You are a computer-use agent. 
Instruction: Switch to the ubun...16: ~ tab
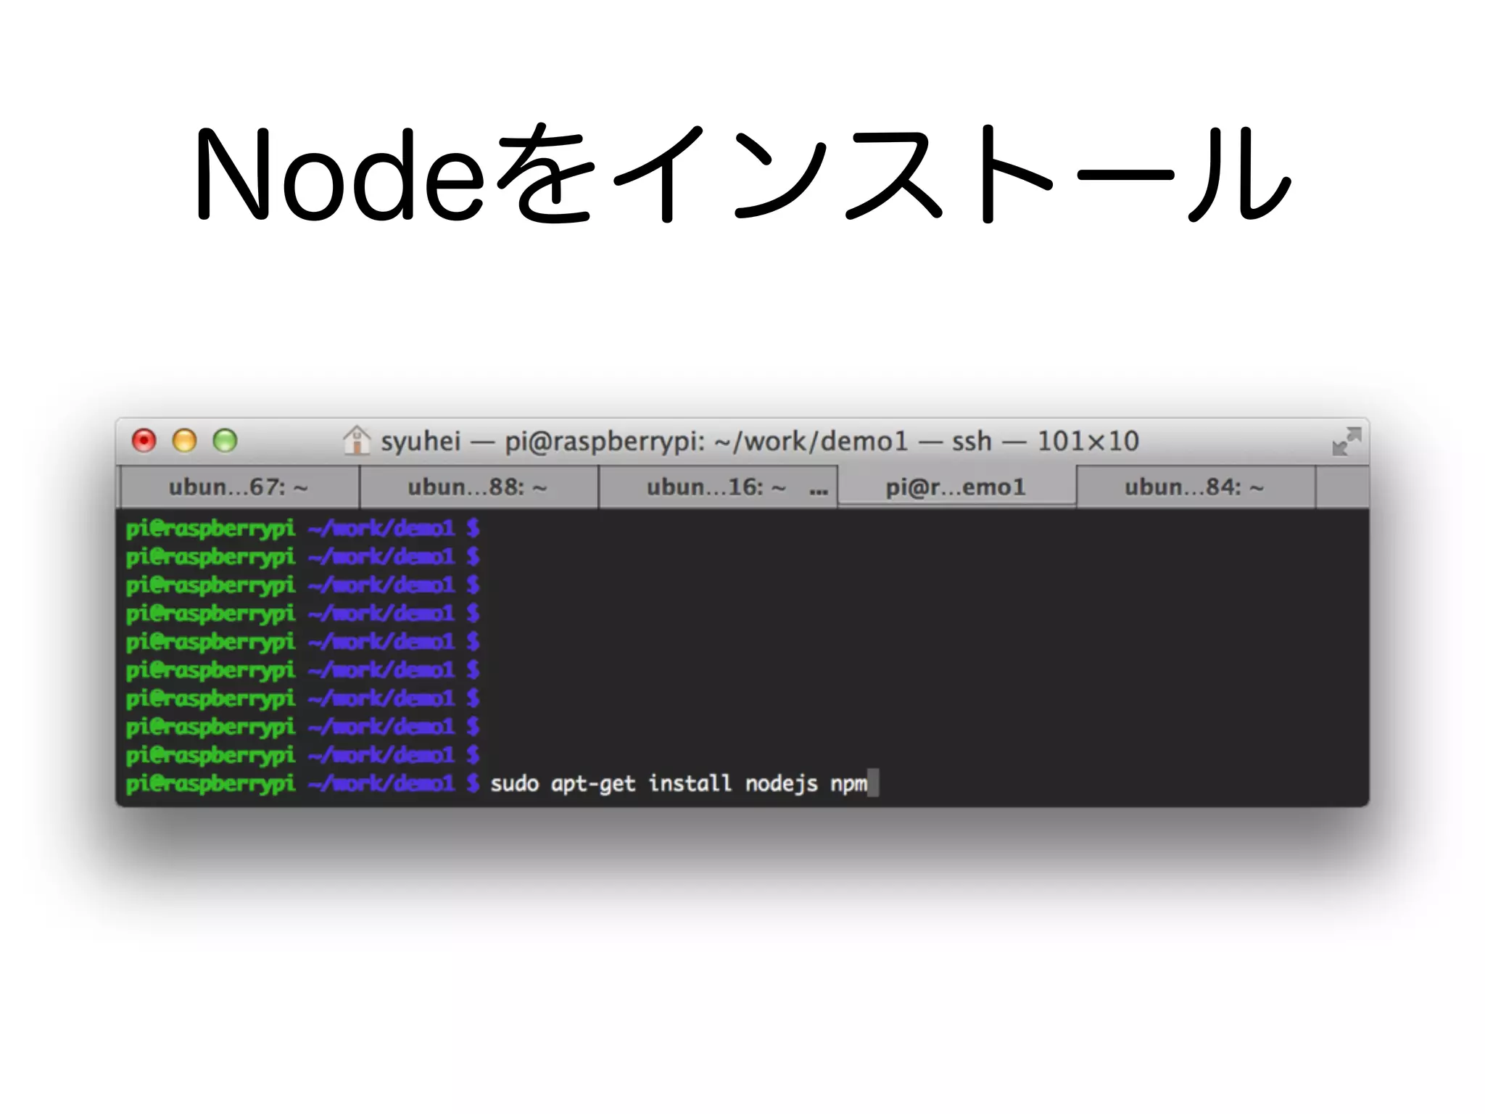pos(717,487)
